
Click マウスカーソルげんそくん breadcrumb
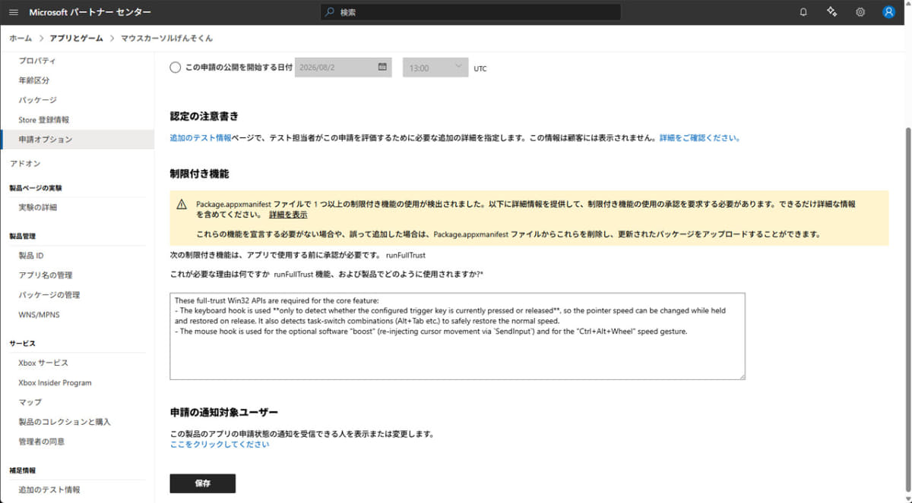coord(167,38)
